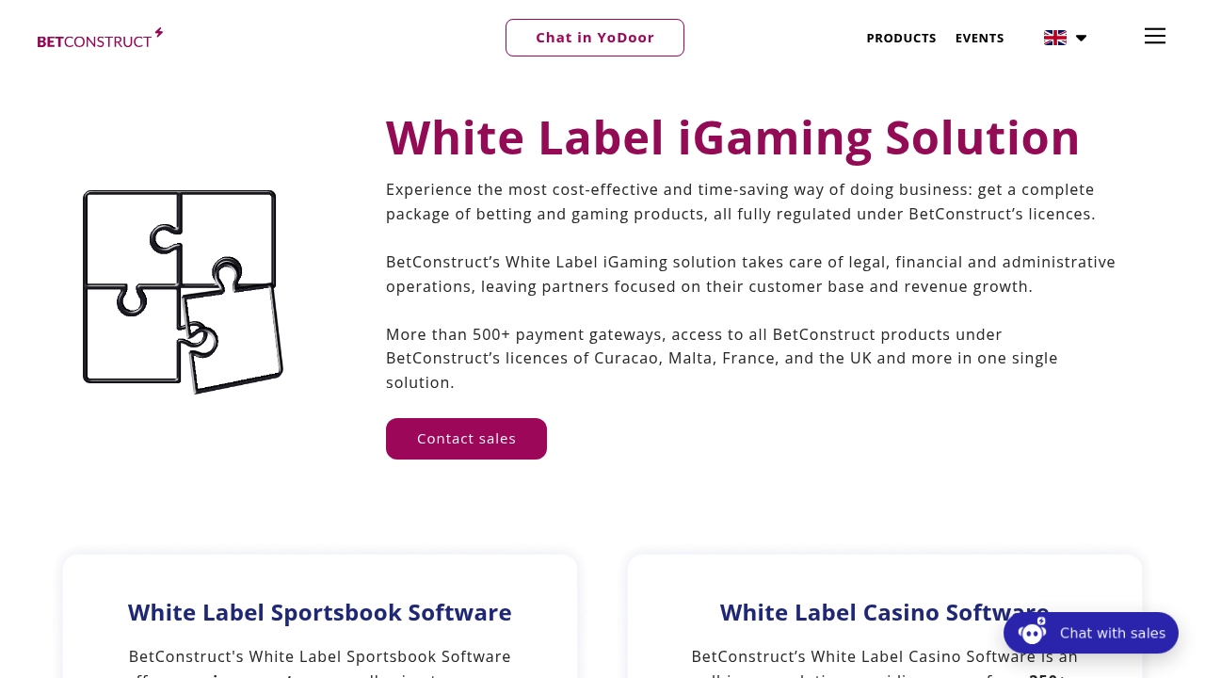Open the EVENTS menu

pyautogui.click(x=980, y=37)
